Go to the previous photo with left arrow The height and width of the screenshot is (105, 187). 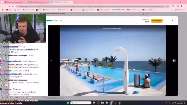(51, 61)
